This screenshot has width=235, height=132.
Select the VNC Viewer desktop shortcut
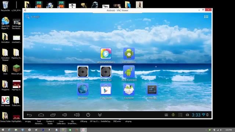click(x=6, y=101)
